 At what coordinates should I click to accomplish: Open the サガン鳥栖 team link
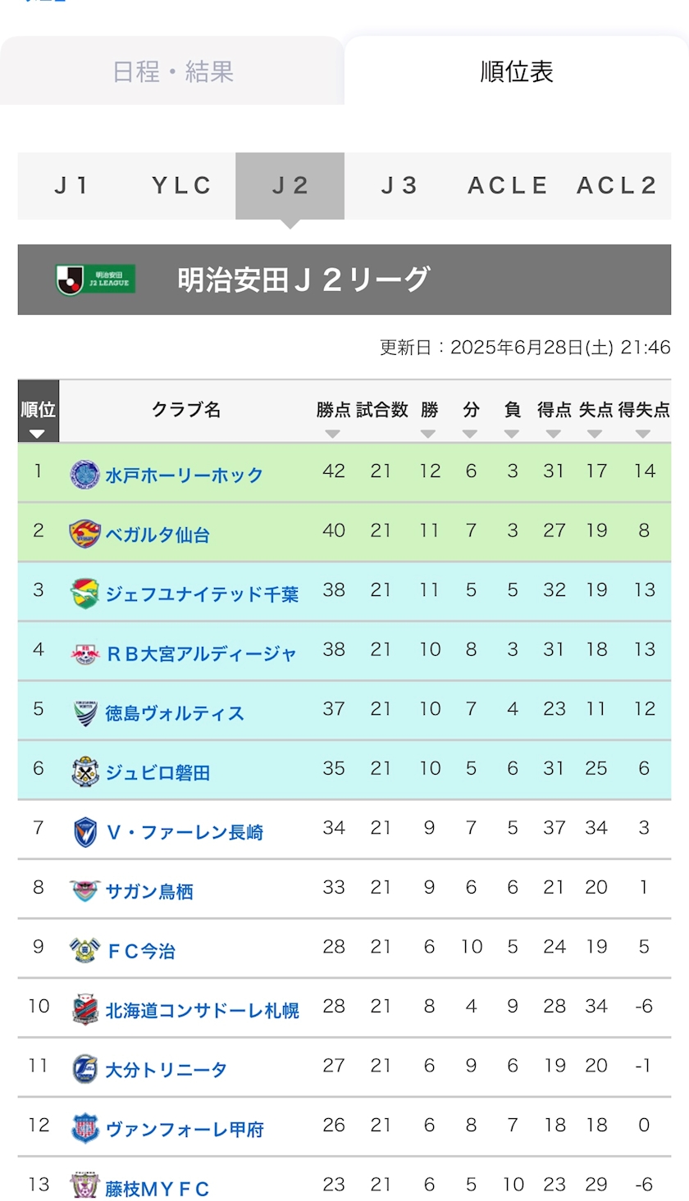[149, 892]
